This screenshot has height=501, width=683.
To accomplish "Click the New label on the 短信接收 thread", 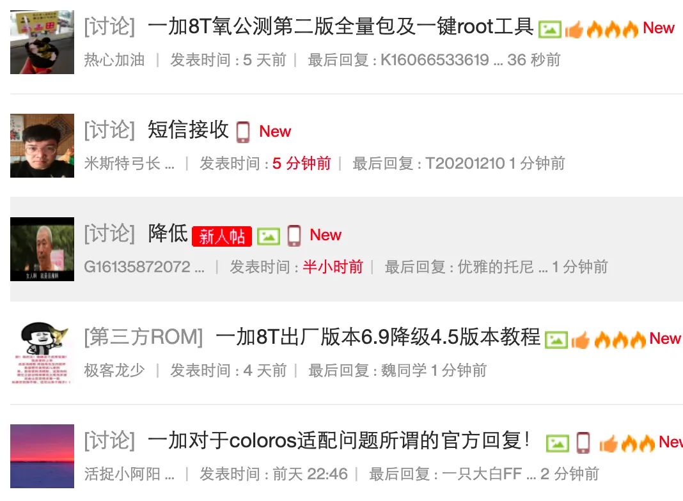I will [x=275, y=131].
